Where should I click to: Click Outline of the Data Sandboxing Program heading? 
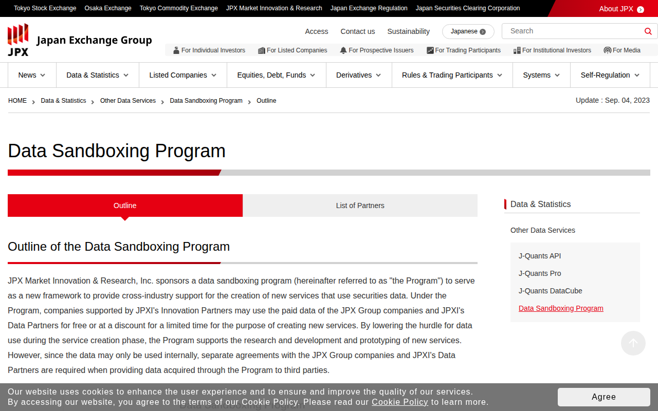click(x=119, y=247)
